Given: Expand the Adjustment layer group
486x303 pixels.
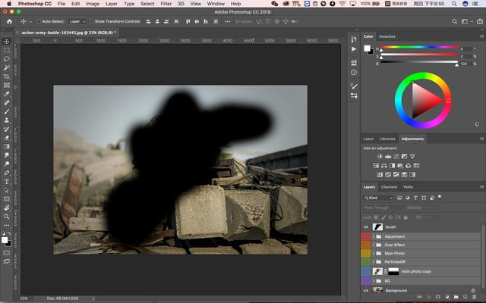Looking at the screenshot, I should pos(374,236).
